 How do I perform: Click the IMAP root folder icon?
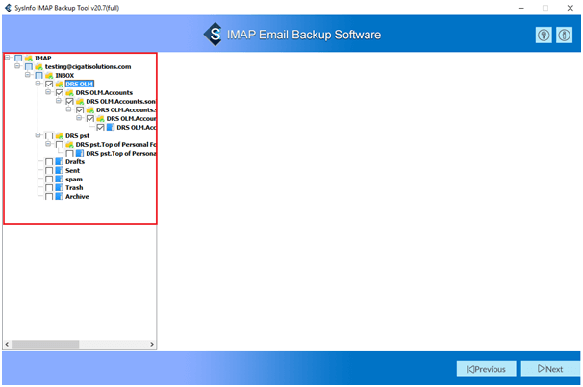coord(29,59)
